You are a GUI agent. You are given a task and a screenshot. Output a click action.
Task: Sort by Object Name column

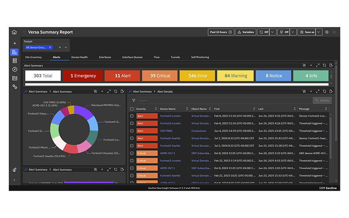pyautogui.click(x=210, y=109)
